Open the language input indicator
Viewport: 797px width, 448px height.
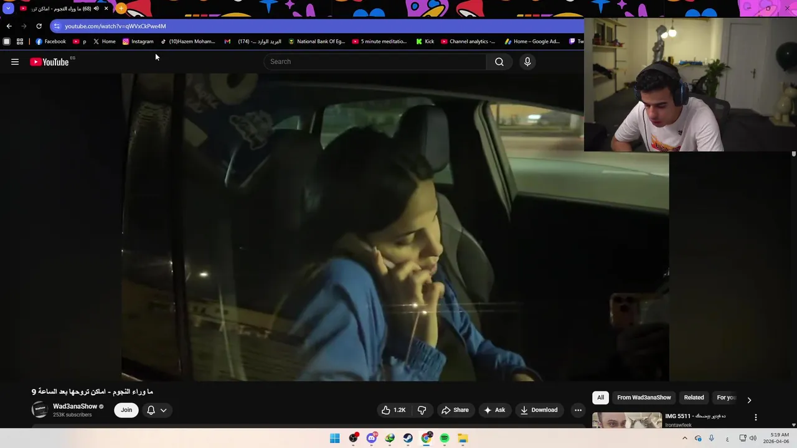(727, 439)
